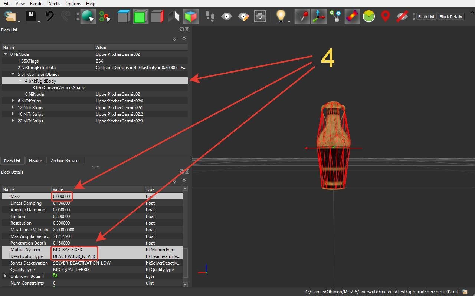This screenshot has width=475, height=296.
Task: Switch to side view red cube
Action: (158, 17)
